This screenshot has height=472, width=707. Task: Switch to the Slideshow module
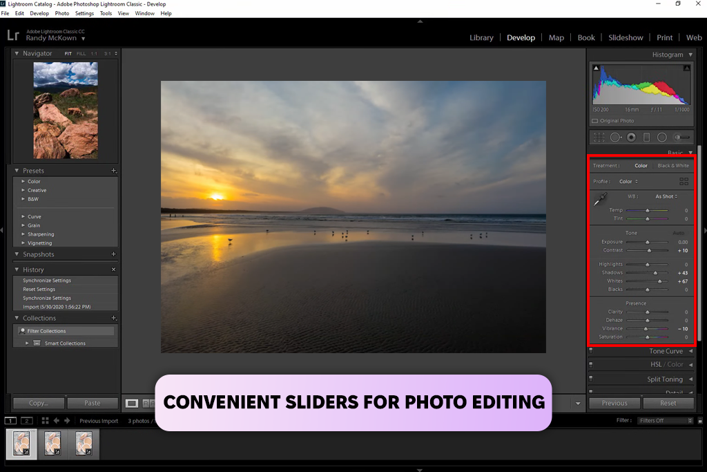[x=626, y=38]
